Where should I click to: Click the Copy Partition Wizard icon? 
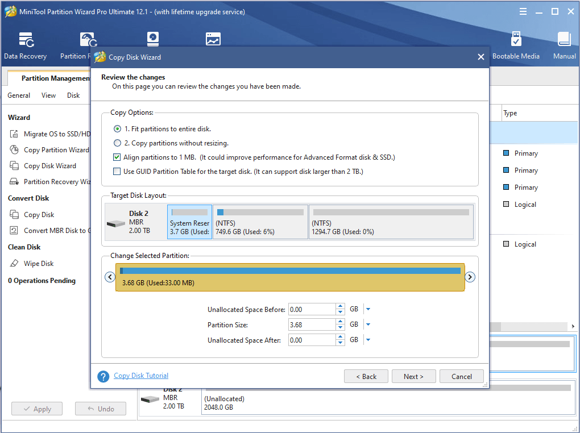click(14, 150)
